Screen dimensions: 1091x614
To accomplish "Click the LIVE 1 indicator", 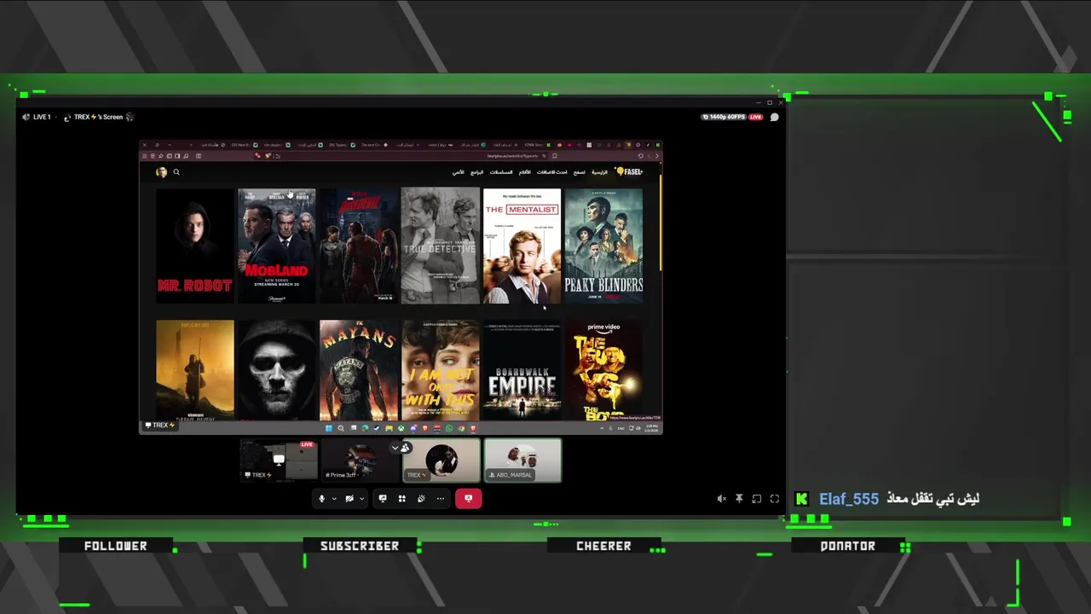I will click(x=37, y=117).
